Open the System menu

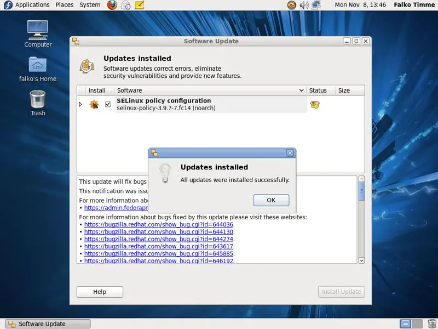(90, 5)
